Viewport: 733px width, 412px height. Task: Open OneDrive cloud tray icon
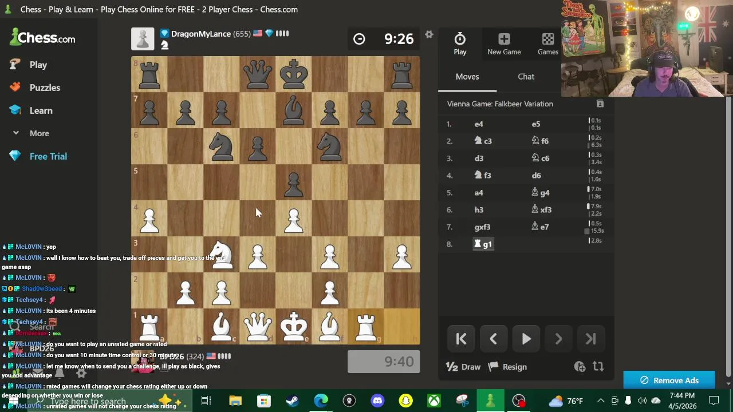(x=656, y=401)
